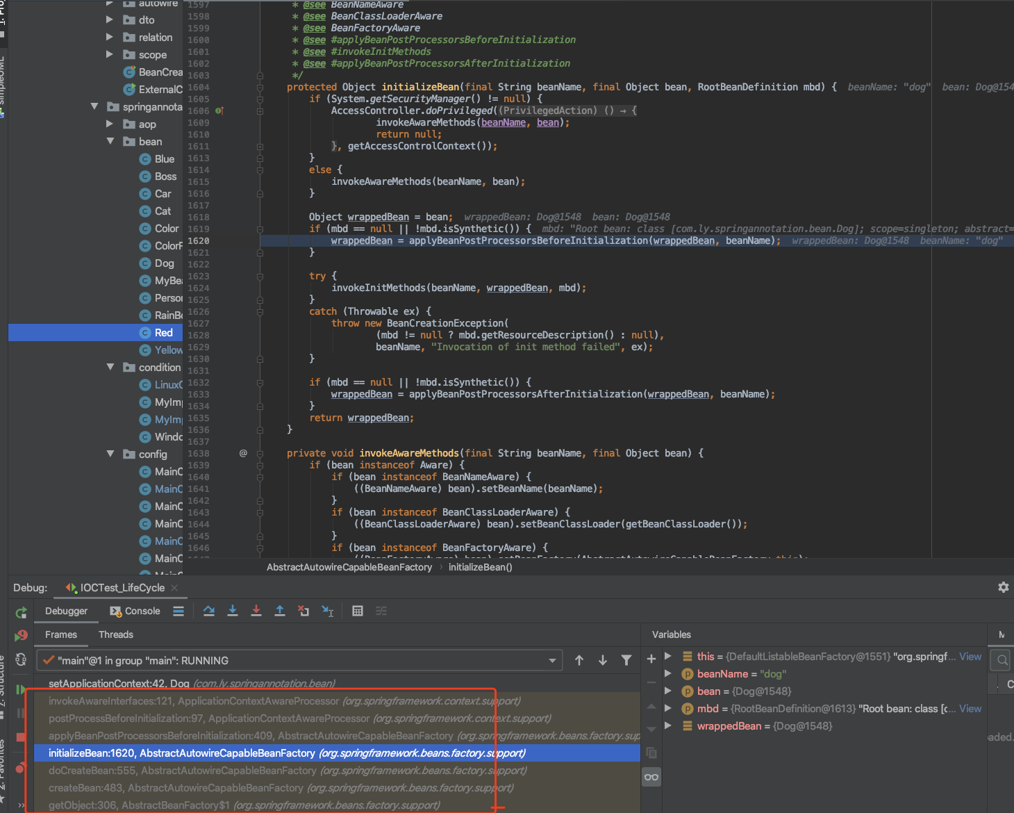Open the Evaluate Expression calculator icon
Viewport: 1014px width, 813px height.
click(x=358, y=611)
